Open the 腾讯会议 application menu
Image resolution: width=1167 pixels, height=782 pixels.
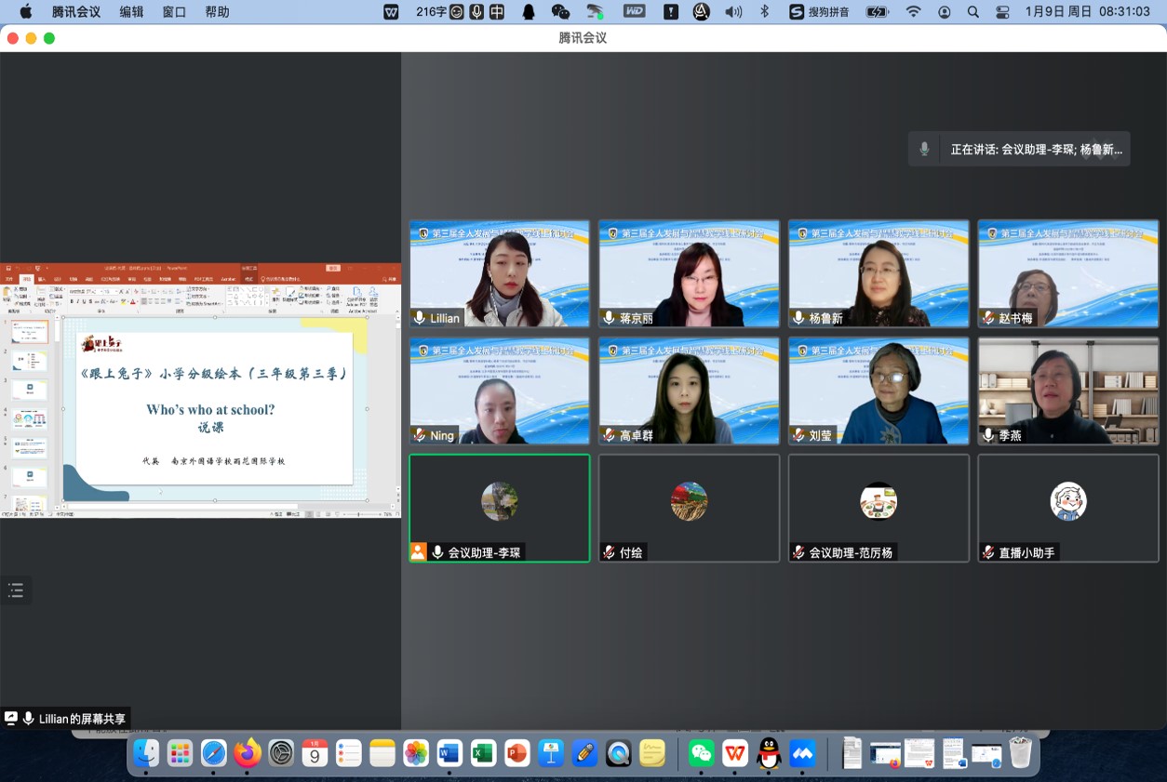(x=76, y=12)
